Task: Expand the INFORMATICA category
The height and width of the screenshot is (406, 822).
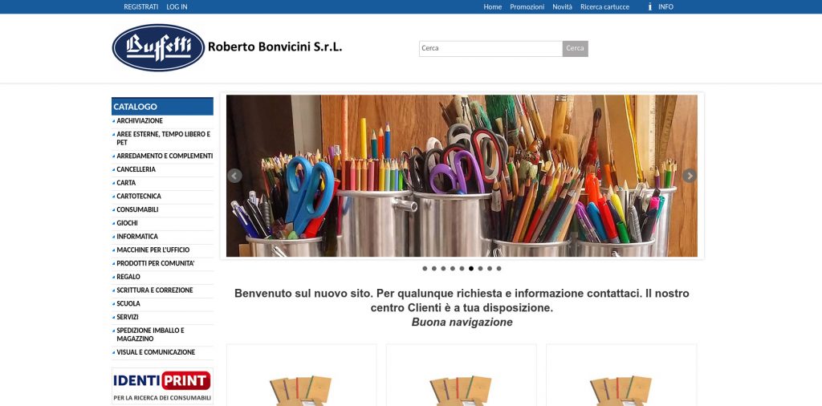Action: pos(136,236)
